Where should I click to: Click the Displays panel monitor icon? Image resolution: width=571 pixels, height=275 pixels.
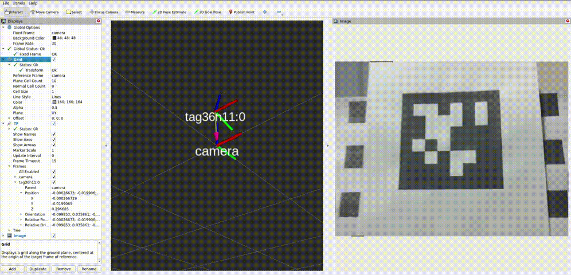[3, 21]
